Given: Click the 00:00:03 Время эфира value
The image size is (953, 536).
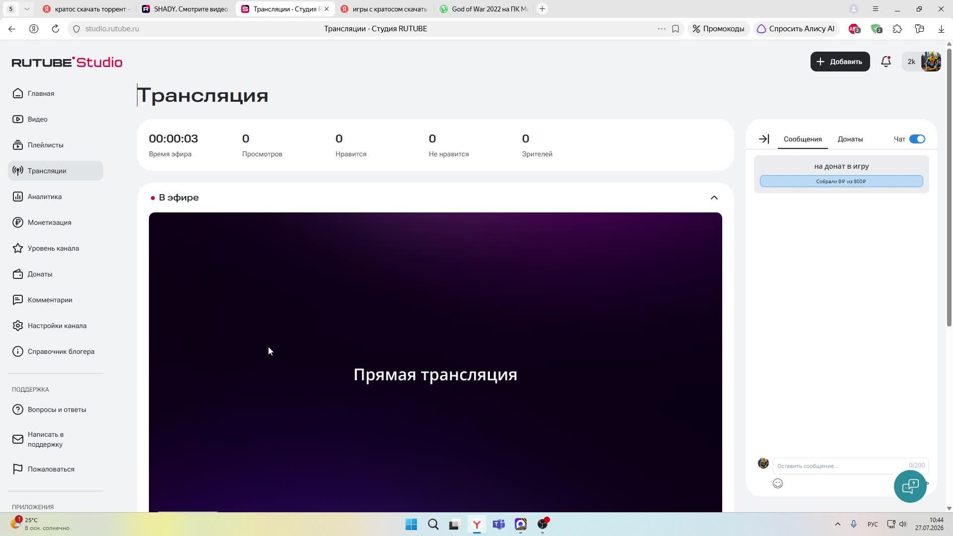Looking at the screenshot, I should pyautogui.click(x=173, y=138).
